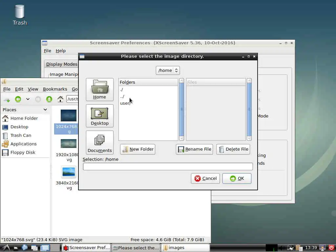
Task: Launch the web browser globe icon
Action: pos(24,248)
